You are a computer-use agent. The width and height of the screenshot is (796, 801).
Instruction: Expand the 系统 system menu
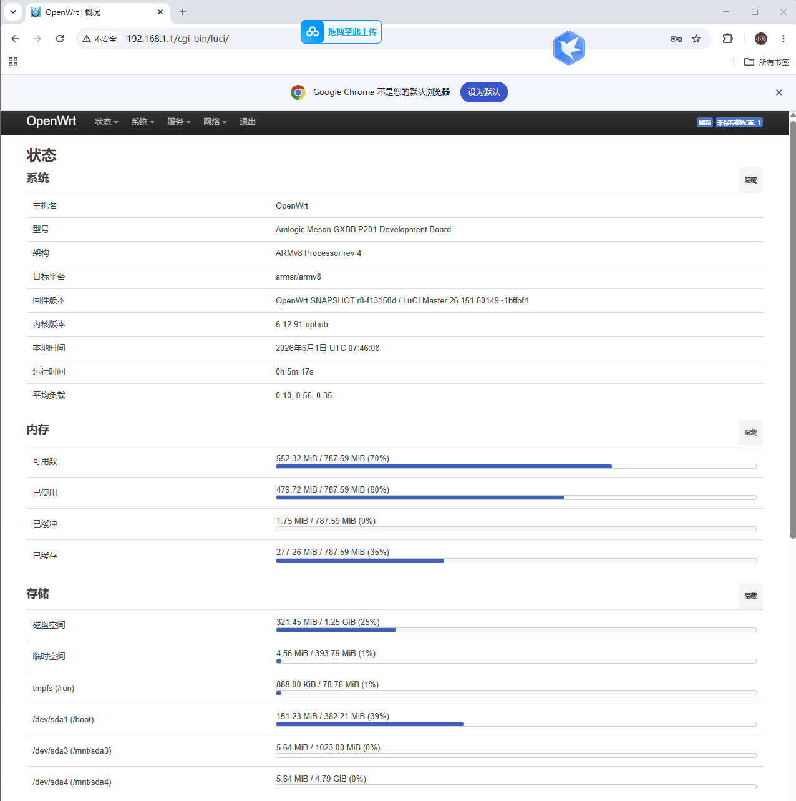point(143,122)
